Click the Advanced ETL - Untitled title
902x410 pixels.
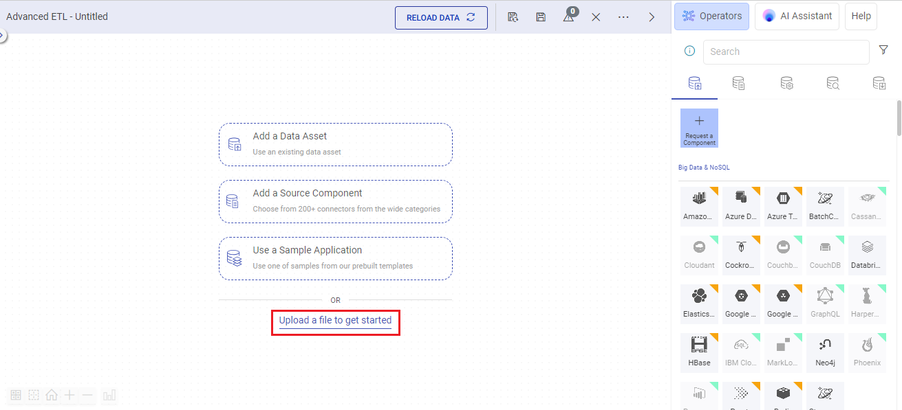57,16
